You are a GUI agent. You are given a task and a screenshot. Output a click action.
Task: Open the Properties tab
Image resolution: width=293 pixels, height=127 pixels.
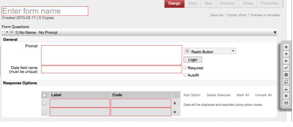(x=270, y=4)
